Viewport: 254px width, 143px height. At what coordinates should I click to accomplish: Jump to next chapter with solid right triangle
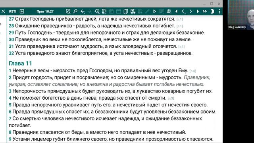pos(198,12)
